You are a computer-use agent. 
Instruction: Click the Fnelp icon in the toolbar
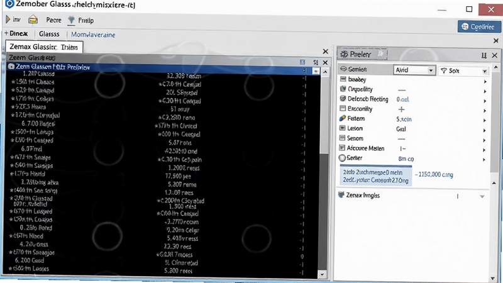(71, 20)
